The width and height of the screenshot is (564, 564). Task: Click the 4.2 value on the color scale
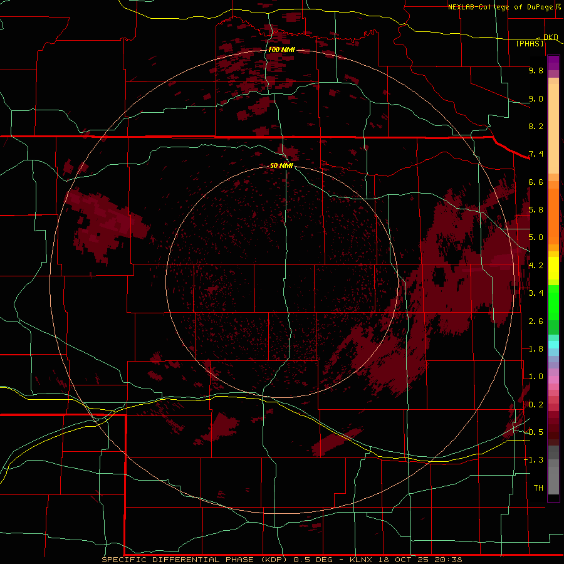[x=536, y=266]
